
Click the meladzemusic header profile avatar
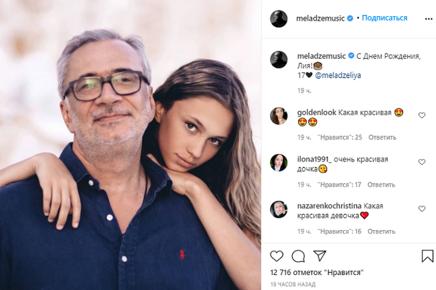tap(278, 19)
